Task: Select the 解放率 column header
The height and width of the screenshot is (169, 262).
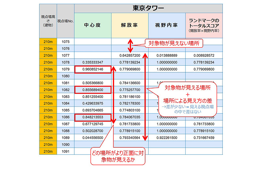Action: click(x=130, y=25)
